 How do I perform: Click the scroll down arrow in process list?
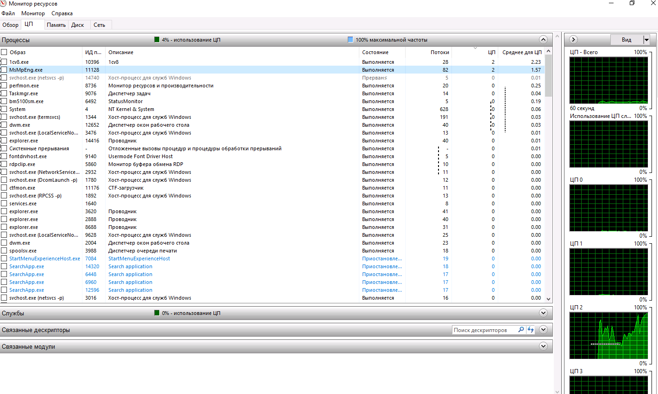[549, 299]
